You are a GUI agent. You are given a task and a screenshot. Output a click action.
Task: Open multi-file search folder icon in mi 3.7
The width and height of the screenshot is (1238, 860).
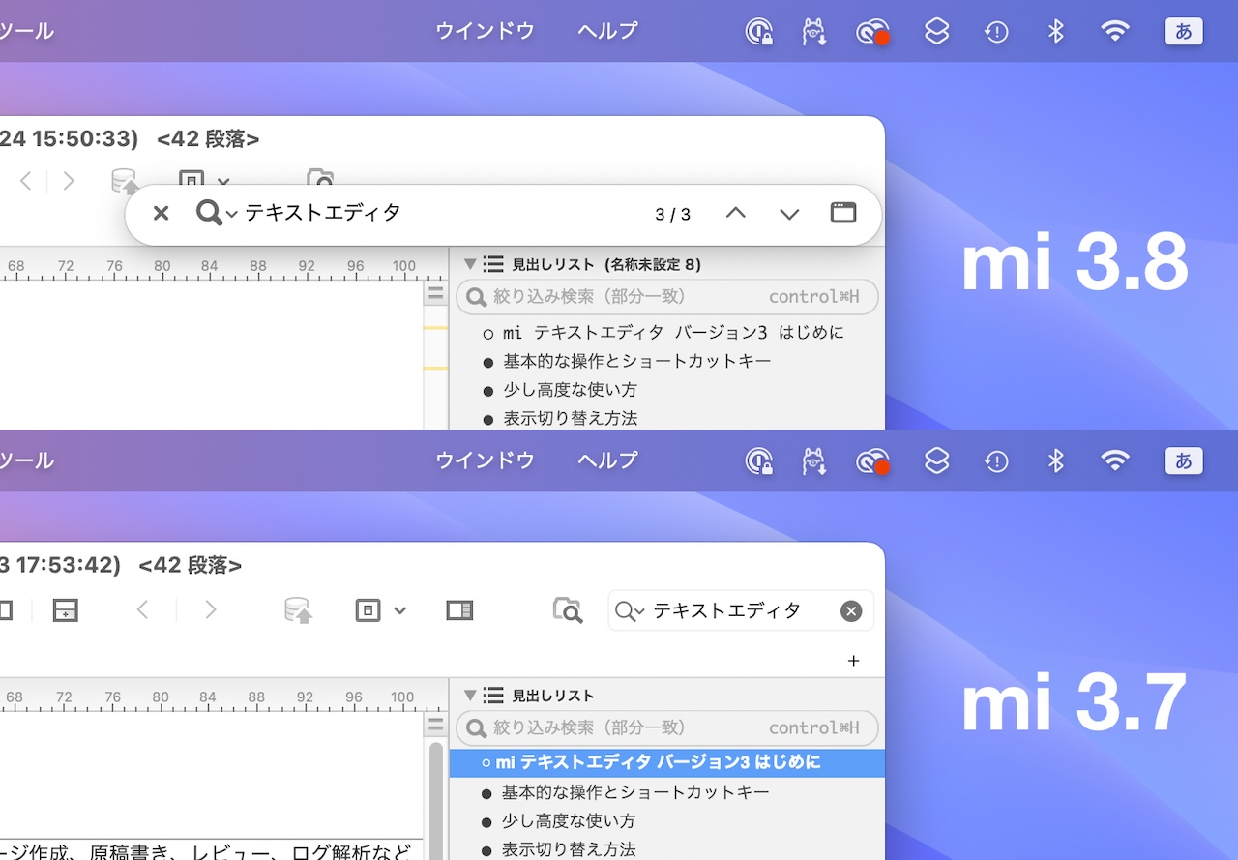tap(568, 610)
